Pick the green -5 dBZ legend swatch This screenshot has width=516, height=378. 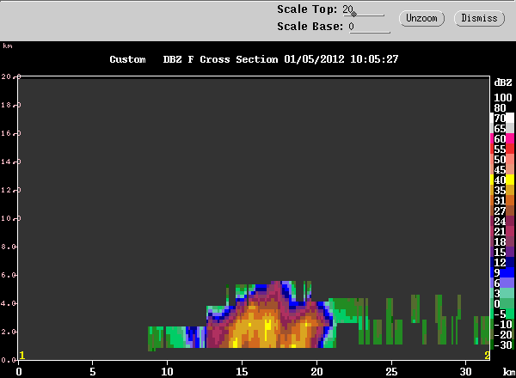500,314
